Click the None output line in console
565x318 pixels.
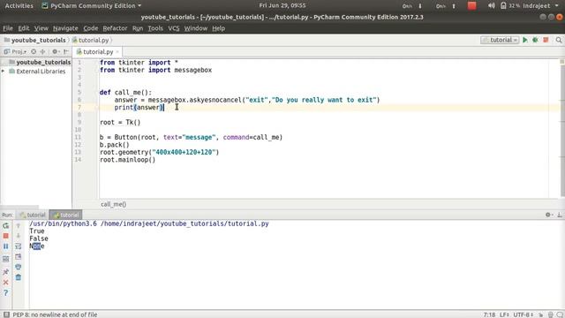[37, 246]
